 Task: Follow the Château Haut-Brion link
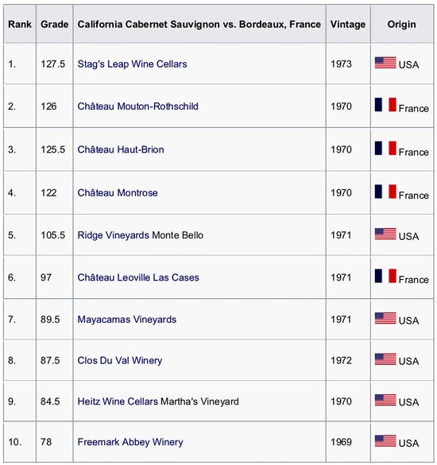point(121,149)
